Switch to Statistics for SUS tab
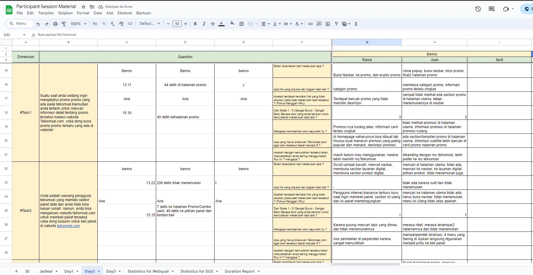533x275 pixels. coord(197,271)
